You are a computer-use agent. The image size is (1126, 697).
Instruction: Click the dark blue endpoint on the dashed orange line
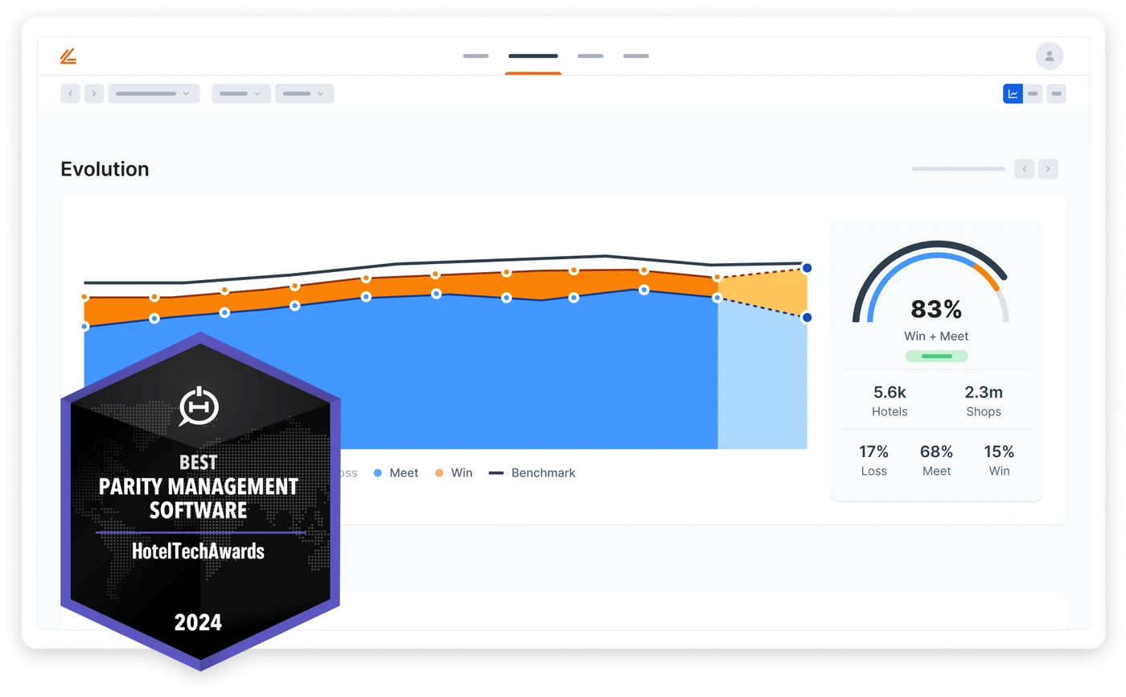807,268
